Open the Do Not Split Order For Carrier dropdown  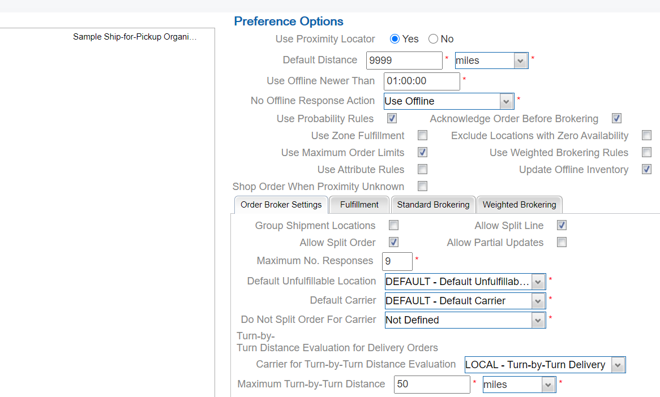pyautogui.click(x=537, y=320)
